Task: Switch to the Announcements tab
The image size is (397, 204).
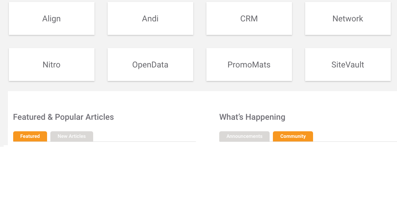Action: coord(244,136)
